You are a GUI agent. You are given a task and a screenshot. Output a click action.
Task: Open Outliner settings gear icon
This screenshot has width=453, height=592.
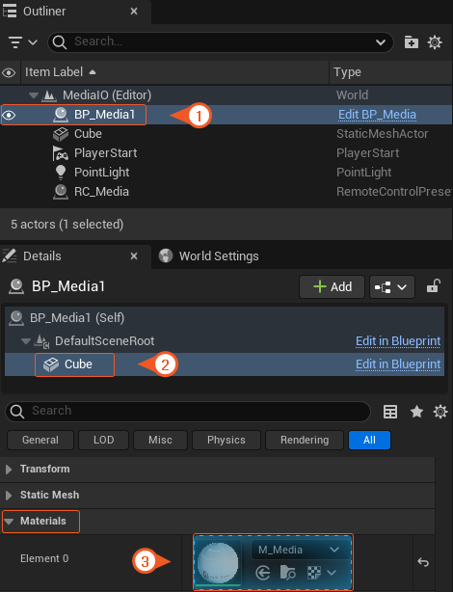pos(435,41)
